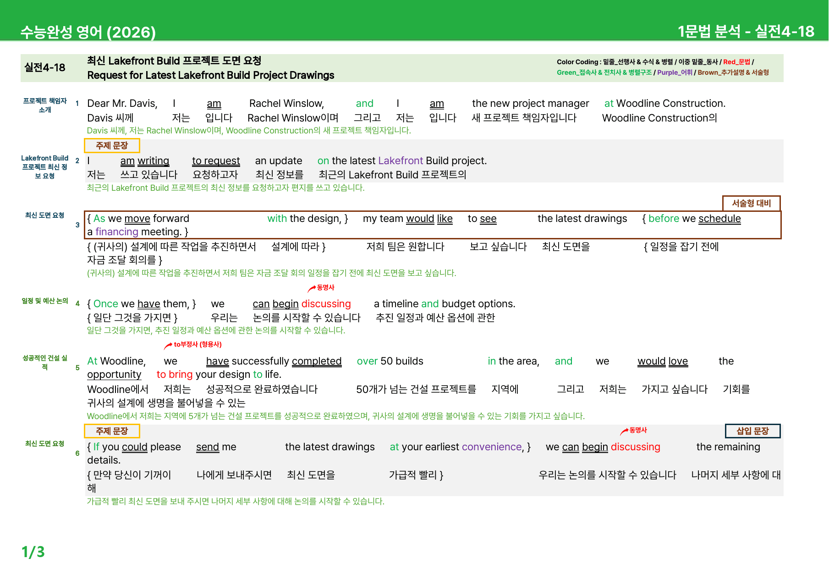Click Korean gloss 50개가 넘는 건설 프로젝트를
829x586 pixels.
tap(416, 389)
